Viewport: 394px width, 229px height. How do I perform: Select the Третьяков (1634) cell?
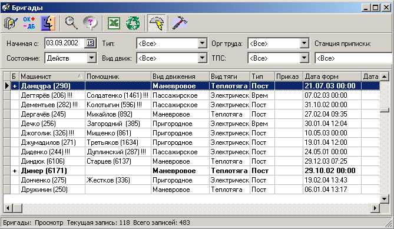pyautogui.click(x=118, y=142)
